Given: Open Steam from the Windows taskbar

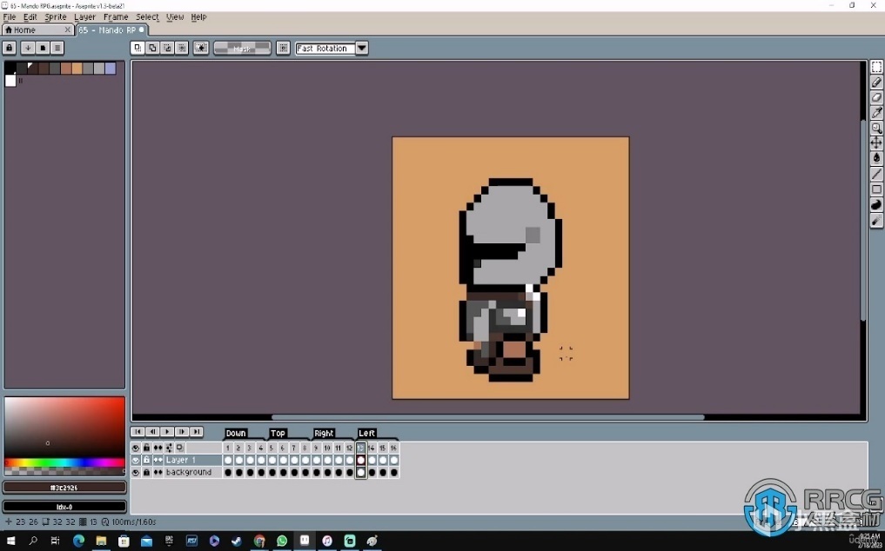Looking at the screenshot, I should coord(237,541).
